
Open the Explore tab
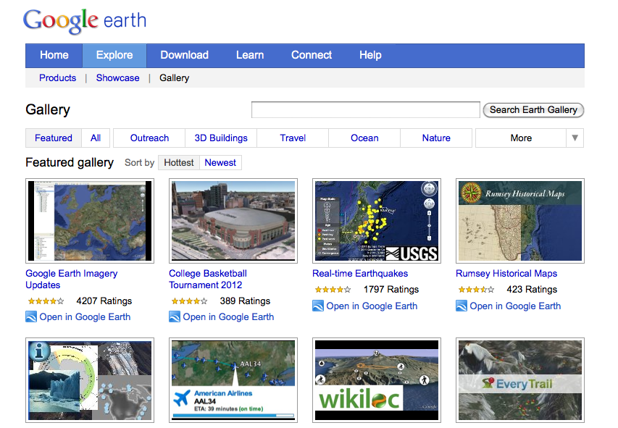[114, 55]
